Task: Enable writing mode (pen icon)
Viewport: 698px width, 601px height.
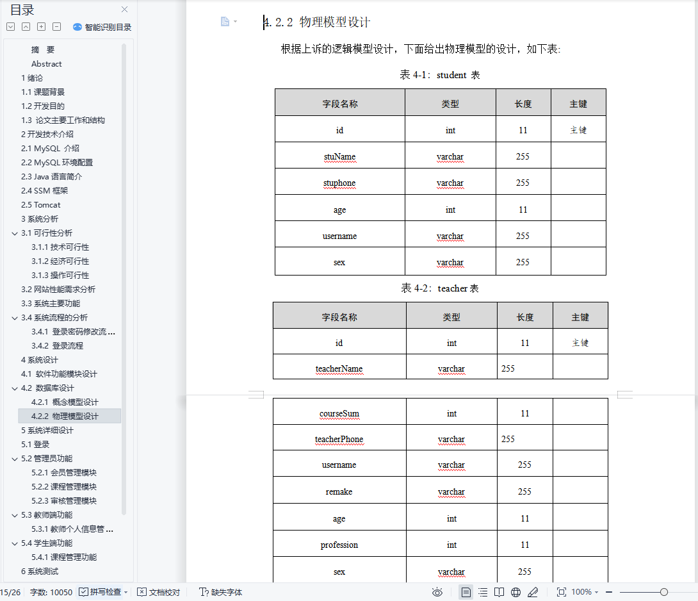Action: tap(533, 592)
